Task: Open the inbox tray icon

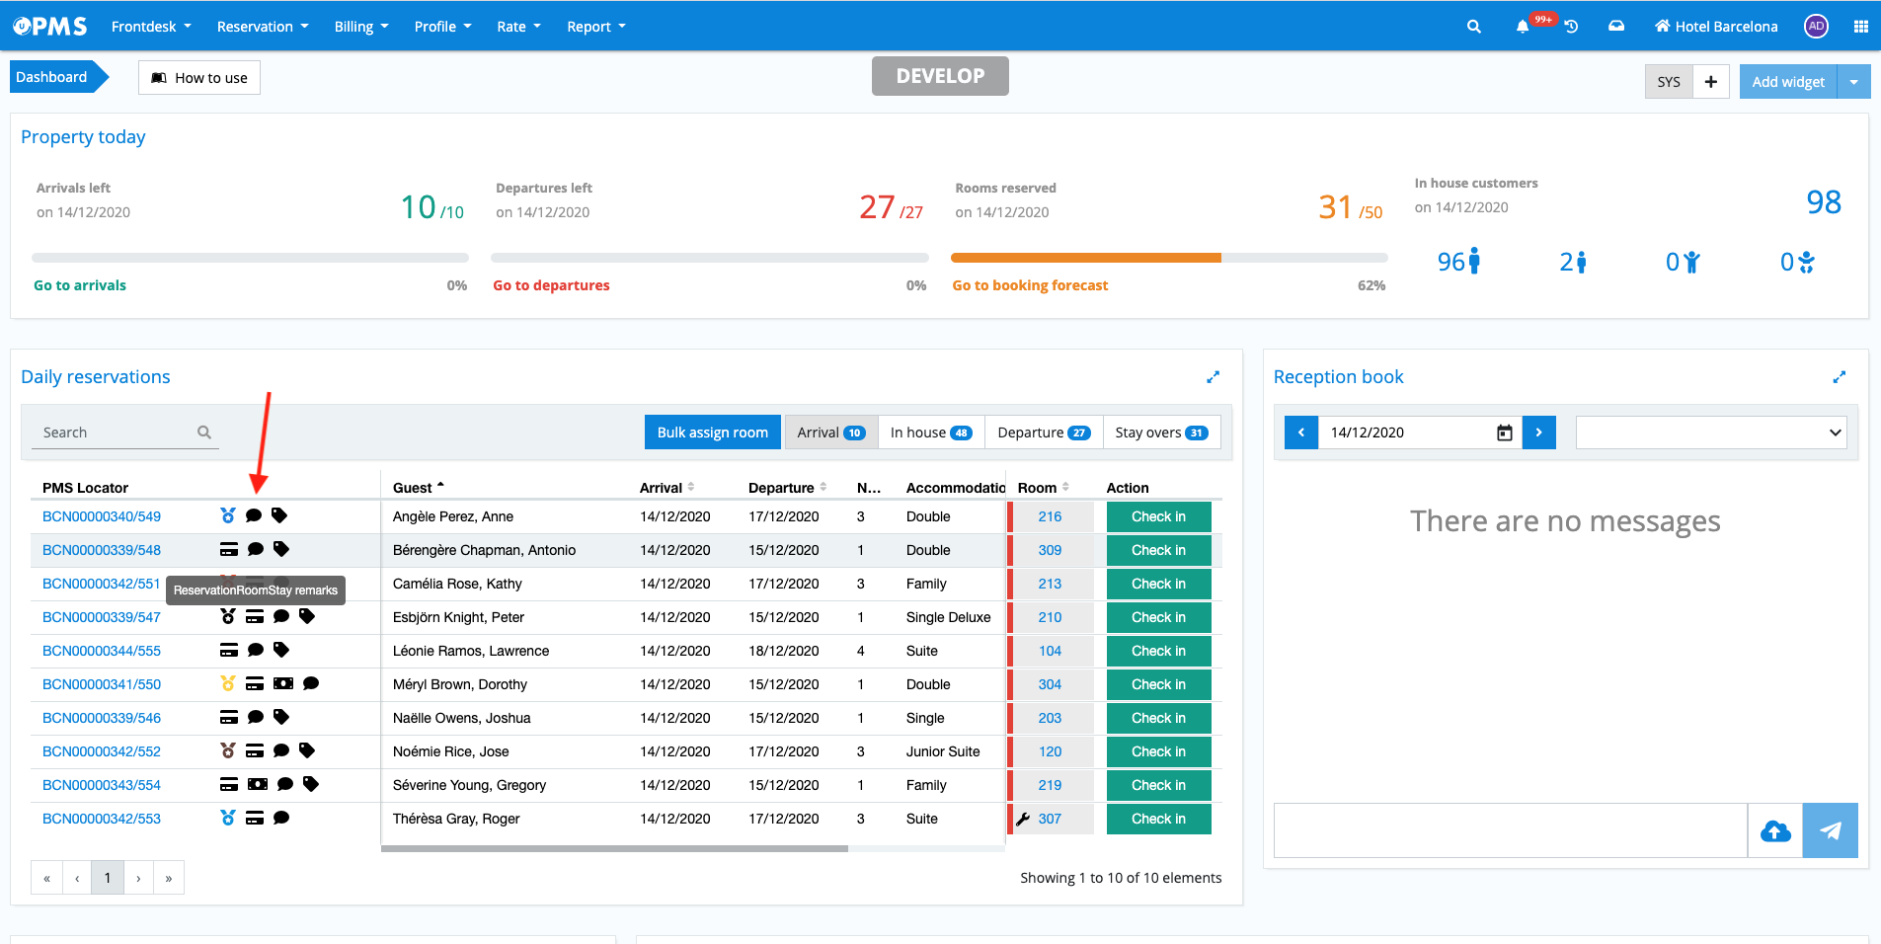Action: (1616, 27)
